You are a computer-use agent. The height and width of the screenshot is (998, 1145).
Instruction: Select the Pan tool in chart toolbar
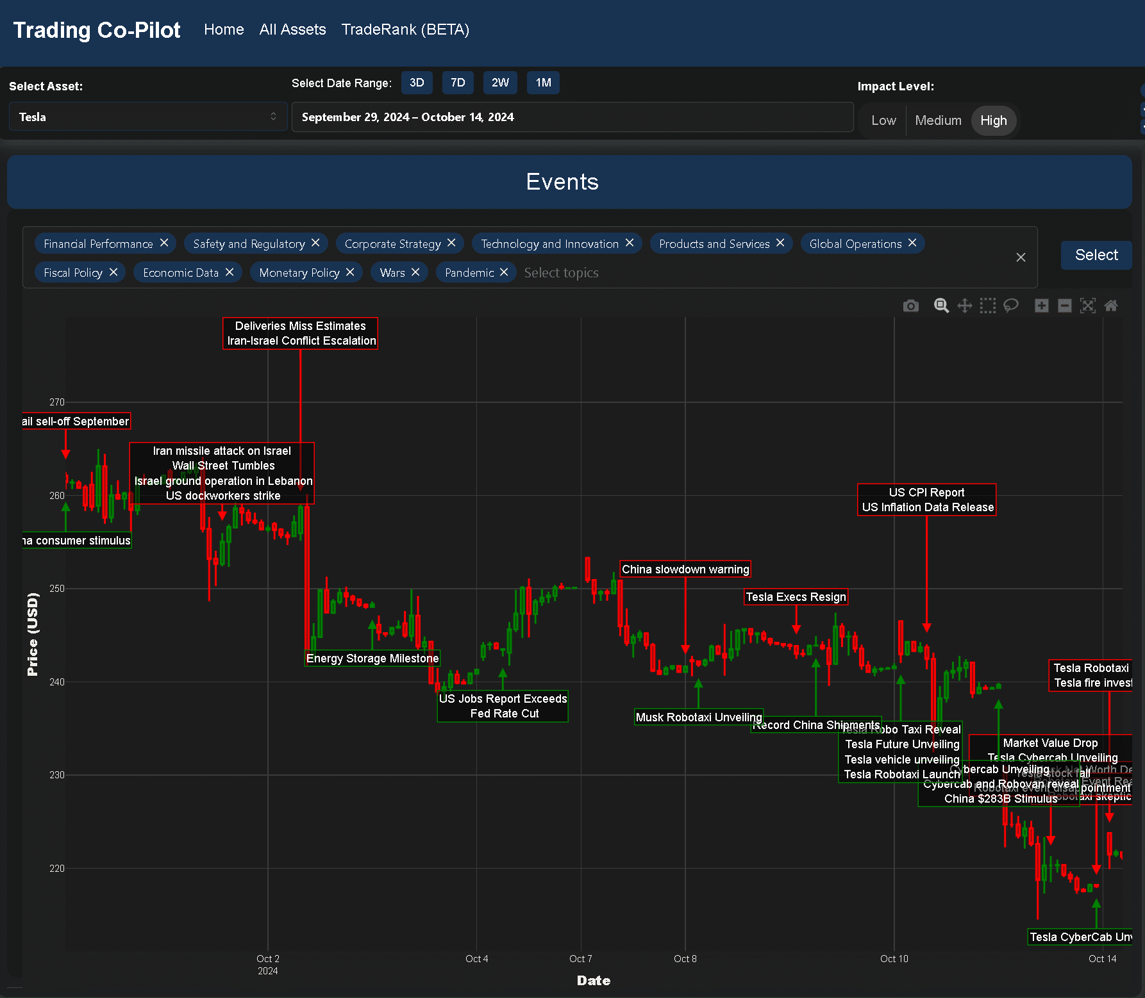pyautogui.click(x=964, y=306)
